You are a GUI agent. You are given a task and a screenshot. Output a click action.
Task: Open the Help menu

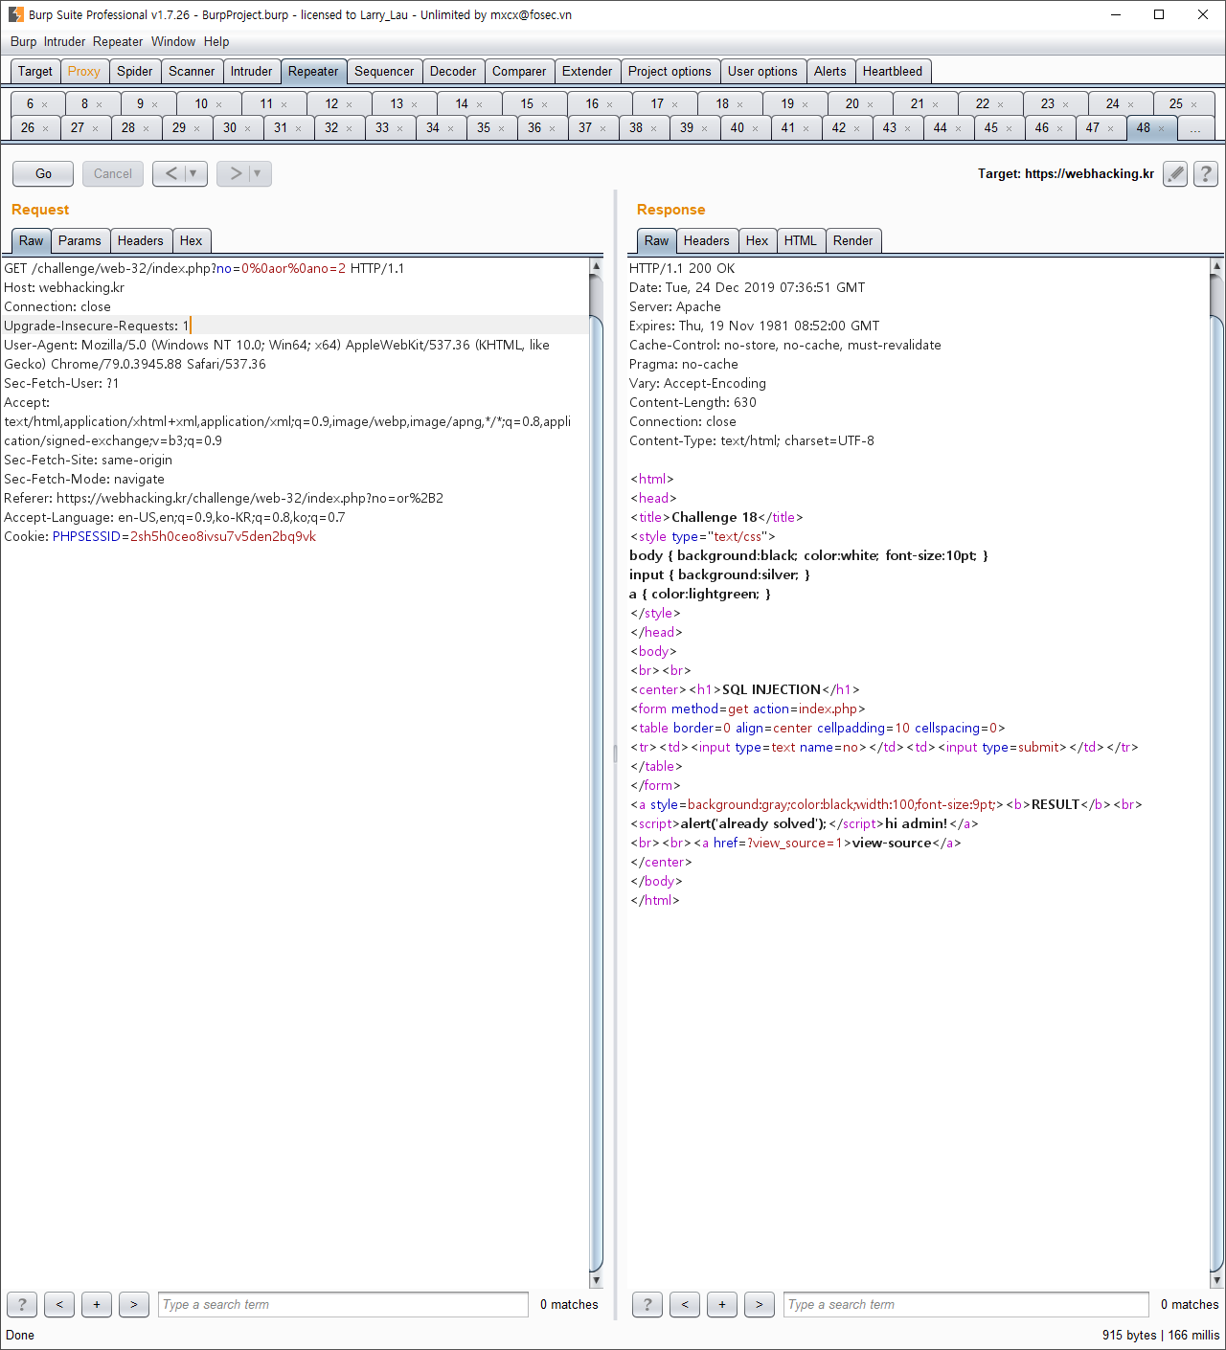point(216,41)
